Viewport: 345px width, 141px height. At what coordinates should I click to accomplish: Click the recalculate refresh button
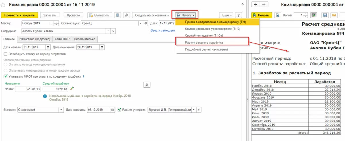147,84
